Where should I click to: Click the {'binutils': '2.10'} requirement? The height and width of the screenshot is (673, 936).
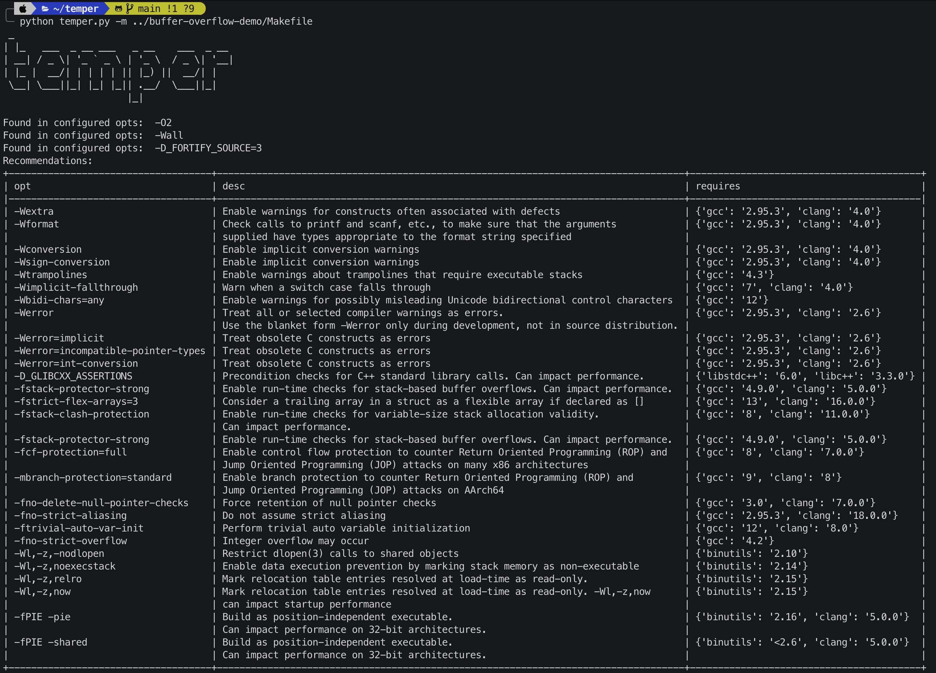click(x=752, y=554)
